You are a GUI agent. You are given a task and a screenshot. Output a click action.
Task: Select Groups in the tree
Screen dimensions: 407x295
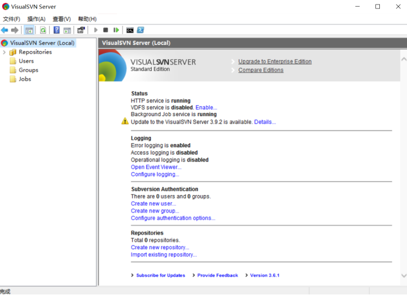point(28,70)
